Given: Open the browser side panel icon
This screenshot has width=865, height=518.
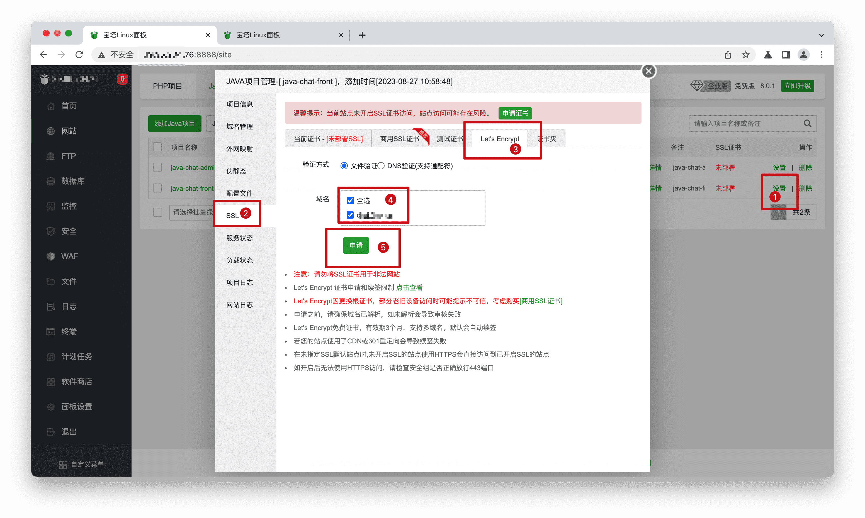Looking at the screenshot, I should [x=786, y=55].
